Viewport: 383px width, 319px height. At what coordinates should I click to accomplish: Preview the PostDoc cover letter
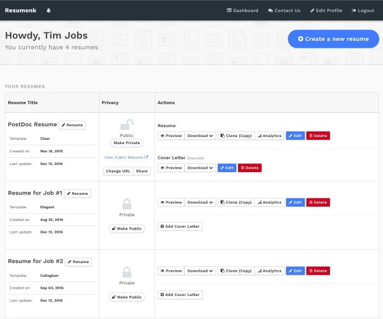coord(171,168)
